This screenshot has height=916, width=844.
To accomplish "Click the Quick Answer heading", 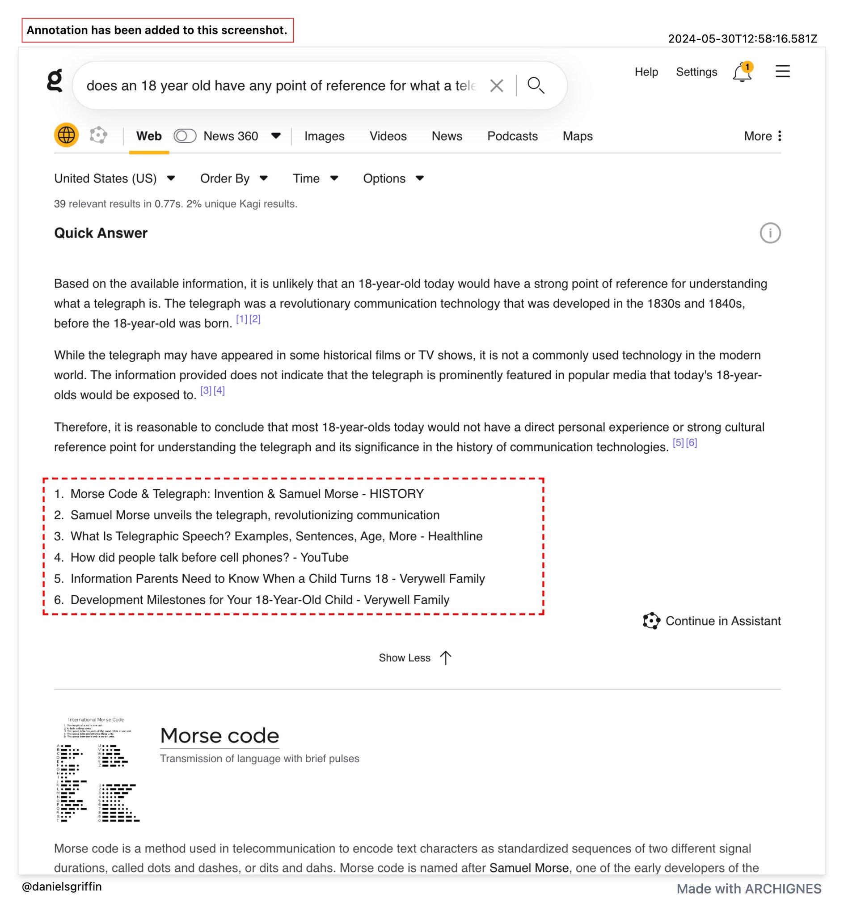I will pyautogui.click(x=101, y=233).
